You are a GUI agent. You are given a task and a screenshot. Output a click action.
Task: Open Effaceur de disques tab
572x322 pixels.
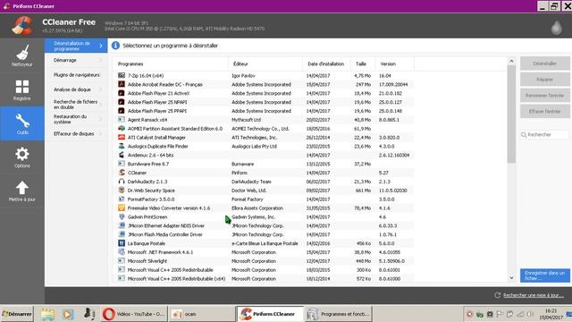[x=76, y=133]
